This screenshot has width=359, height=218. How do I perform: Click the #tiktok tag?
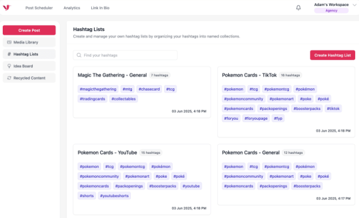click(x=333, y=108)
